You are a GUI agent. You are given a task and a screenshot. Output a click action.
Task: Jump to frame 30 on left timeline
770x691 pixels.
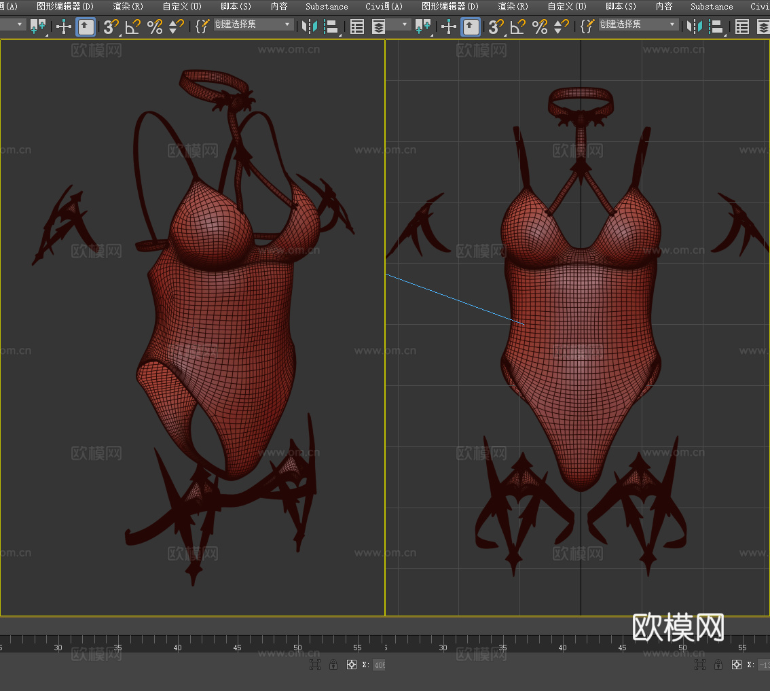pos(58,648)
